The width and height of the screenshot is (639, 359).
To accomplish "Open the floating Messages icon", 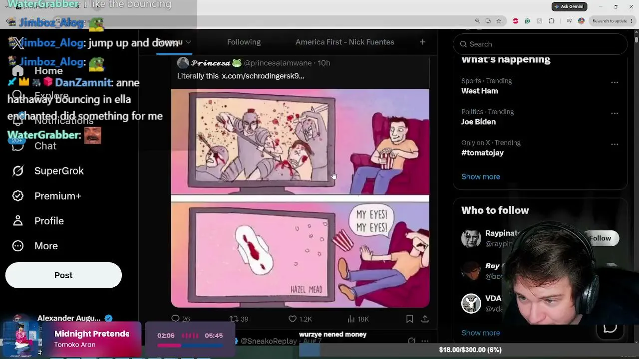I will pos(610,328).
